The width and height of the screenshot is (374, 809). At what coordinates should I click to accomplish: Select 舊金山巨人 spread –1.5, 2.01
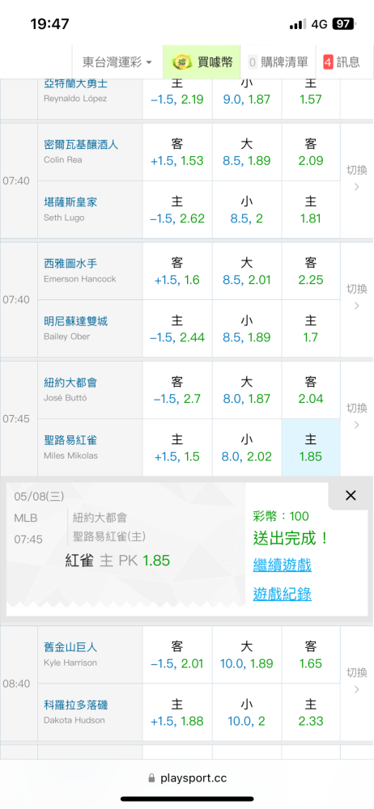pyautogui.click(x=177, y=654)
